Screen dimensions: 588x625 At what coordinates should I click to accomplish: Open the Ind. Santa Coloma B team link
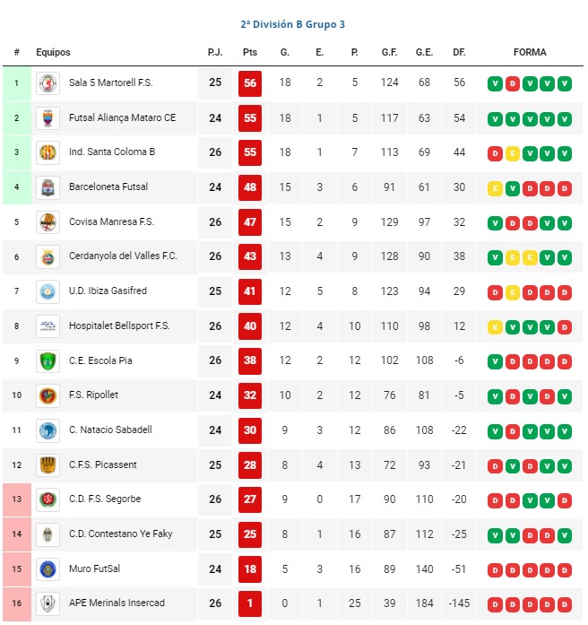(x=112, y=152)
